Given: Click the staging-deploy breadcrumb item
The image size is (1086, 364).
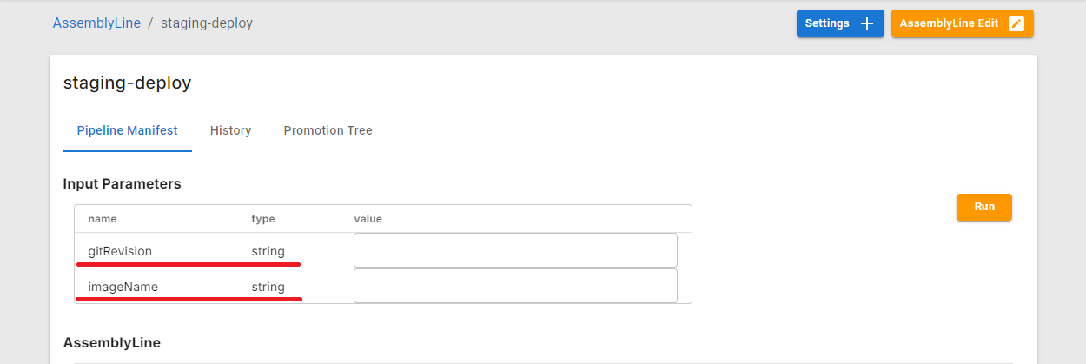Looking at the screenshot, I should point(207,23).
